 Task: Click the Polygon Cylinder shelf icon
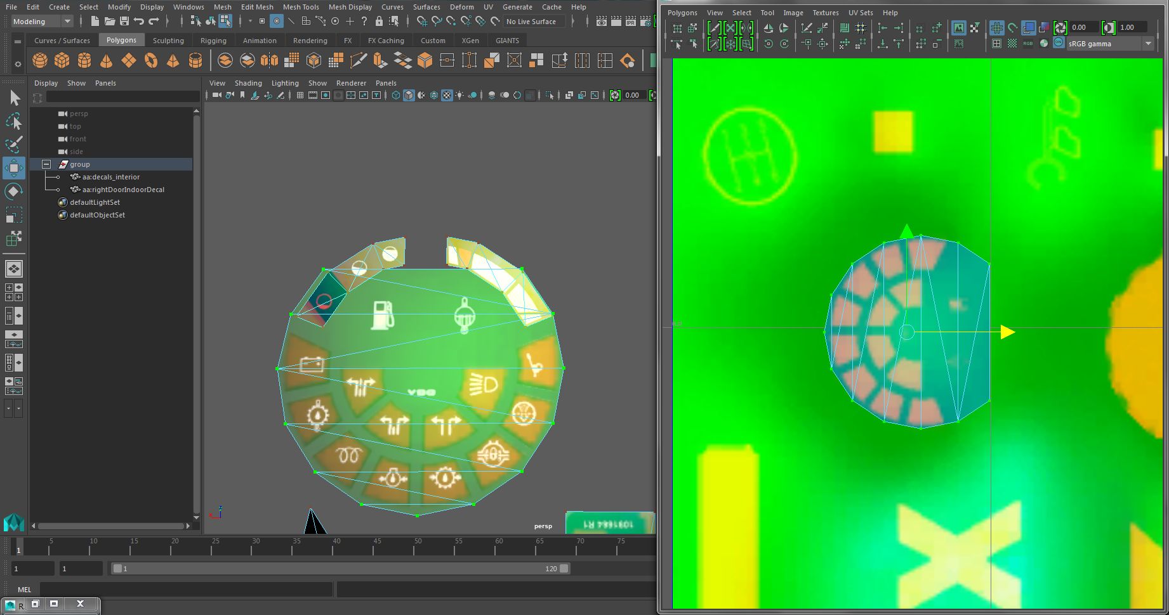[x=84, y=61]
